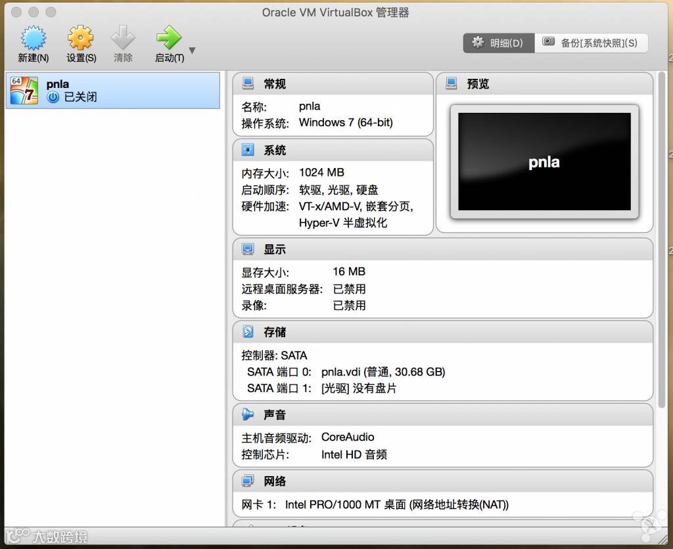Open the Network (网络) section header
This screenshot has height=549, width=673.
pos(442,481)
